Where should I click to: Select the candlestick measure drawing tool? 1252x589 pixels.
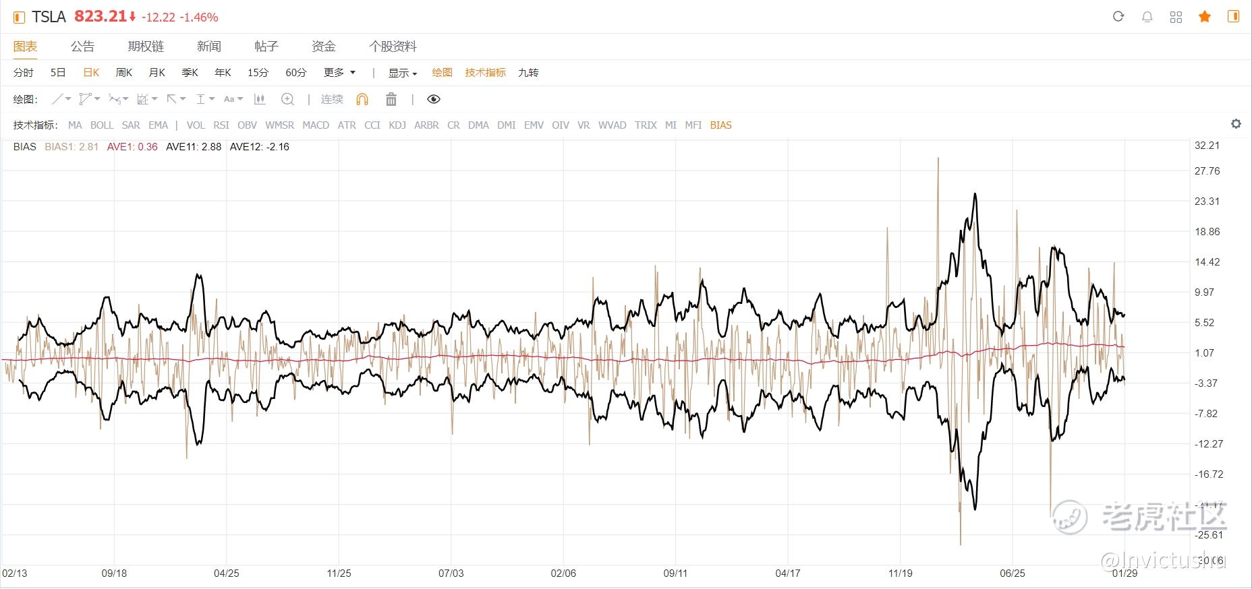point(260,99)
